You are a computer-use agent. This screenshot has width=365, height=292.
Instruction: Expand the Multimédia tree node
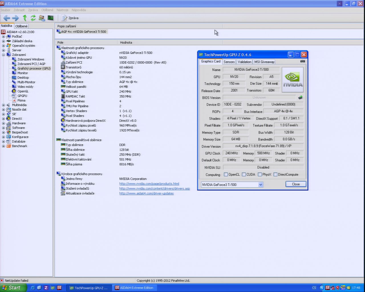pyautogui.click(x=3, y=105)
